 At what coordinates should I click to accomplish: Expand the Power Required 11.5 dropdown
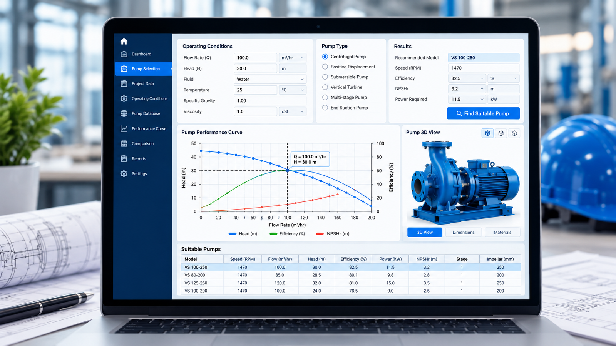(467, 99)
